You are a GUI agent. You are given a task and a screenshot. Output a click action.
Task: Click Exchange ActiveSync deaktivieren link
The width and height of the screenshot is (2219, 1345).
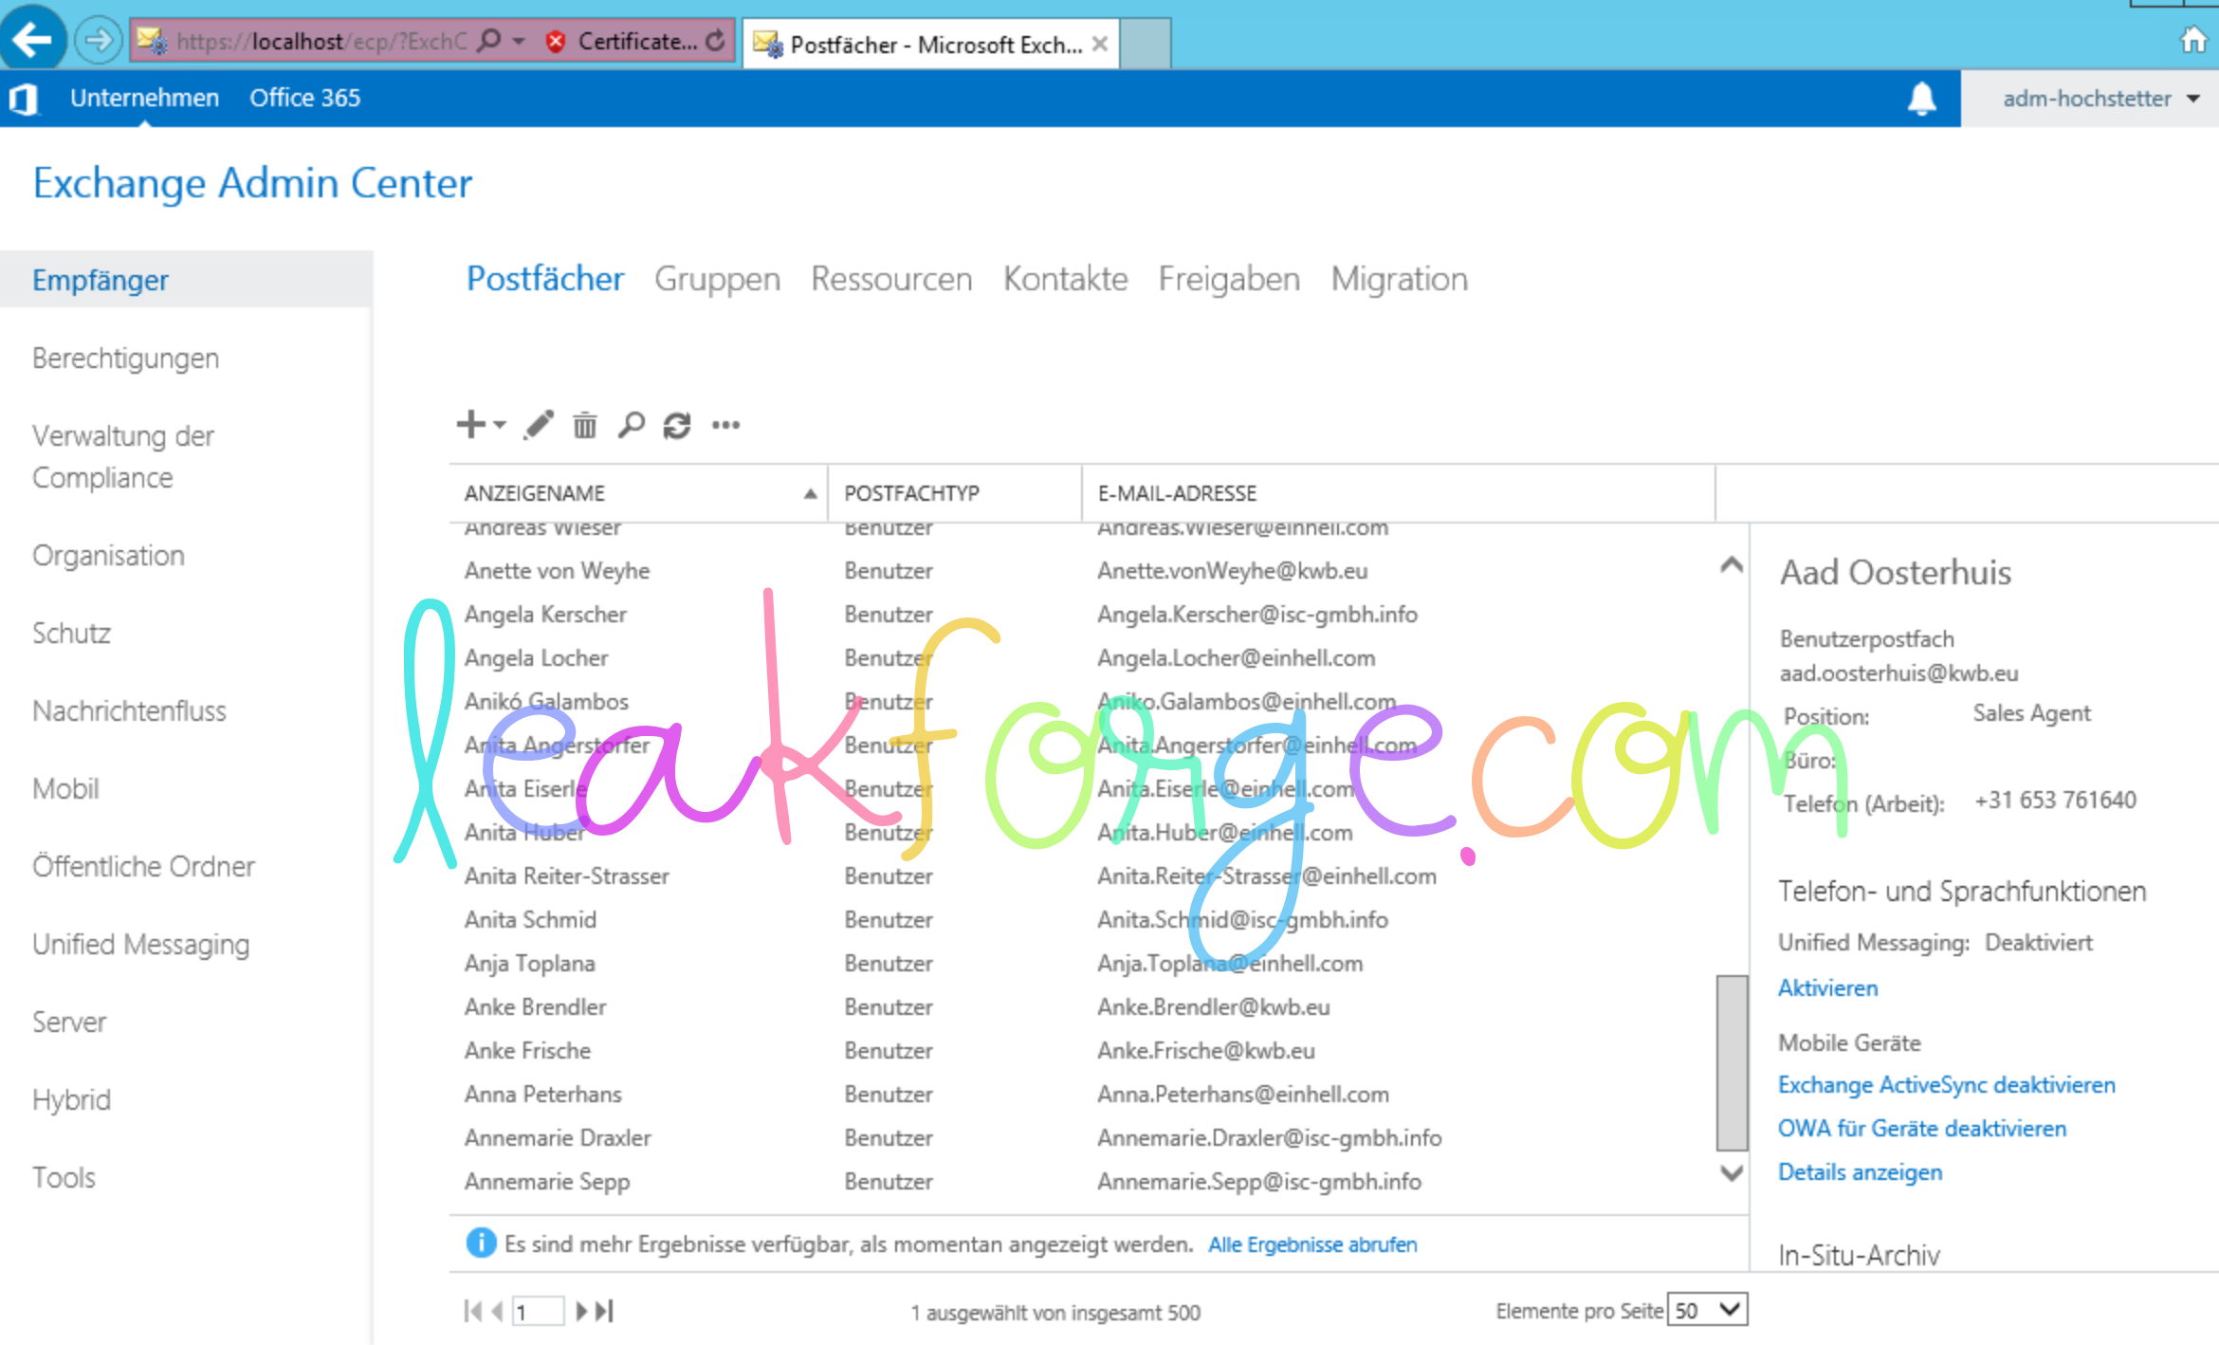click(1946, 1085)
